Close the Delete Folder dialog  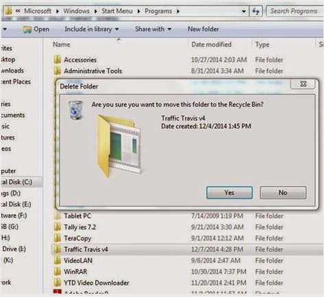303,84
